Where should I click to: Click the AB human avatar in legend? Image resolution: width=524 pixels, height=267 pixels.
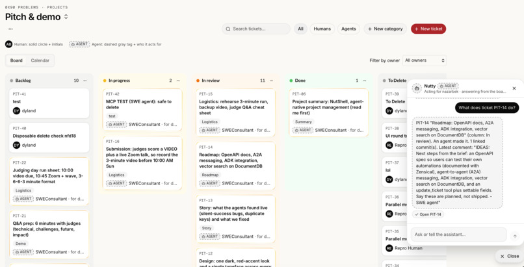point(8,44)
